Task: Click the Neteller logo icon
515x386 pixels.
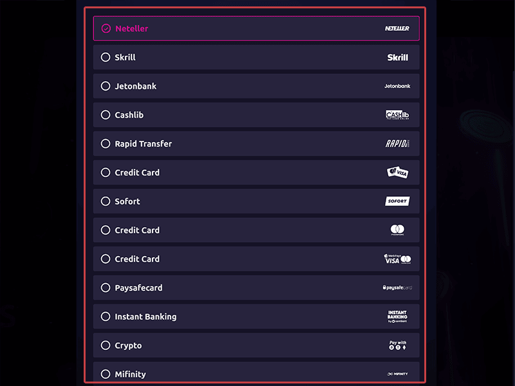Action: click(397, 28)
